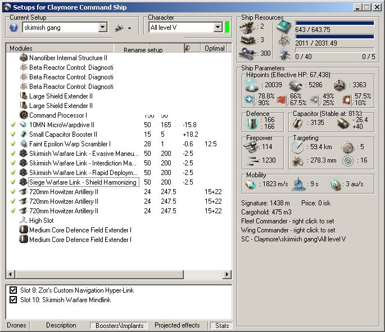Click the Optimal column header
The width and height of the screenshot is (385, 332).
214,48
